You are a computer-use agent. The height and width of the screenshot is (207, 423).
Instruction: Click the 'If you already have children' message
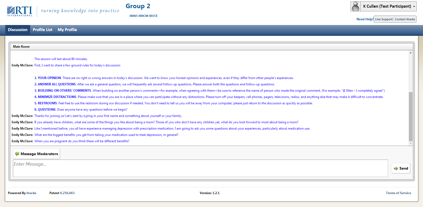tap(166, 122)
